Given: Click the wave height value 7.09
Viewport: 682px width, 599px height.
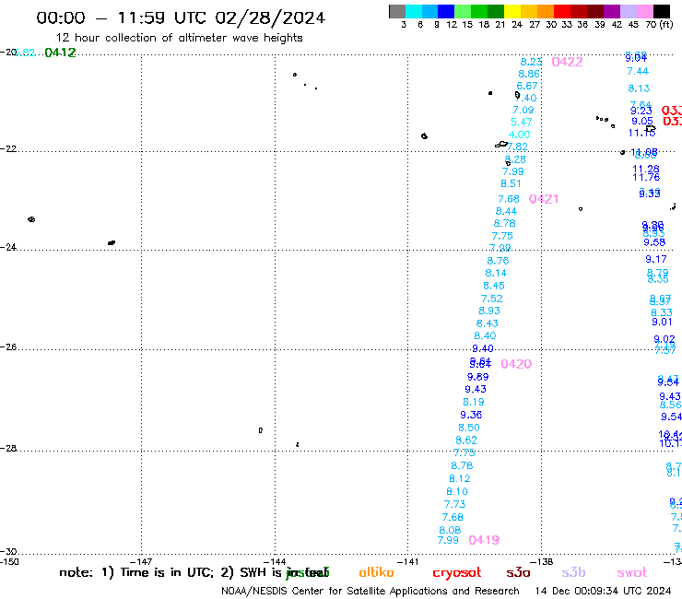Looking at the screenshot, I should pos(523,110).
